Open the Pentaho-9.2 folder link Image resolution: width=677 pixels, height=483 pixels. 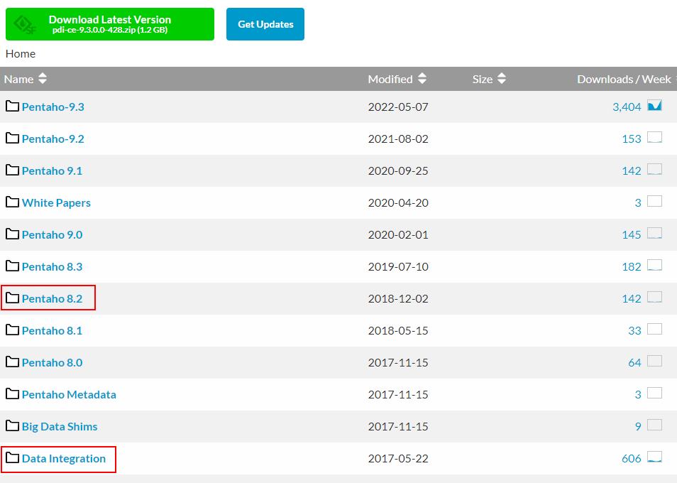(53, 139)
